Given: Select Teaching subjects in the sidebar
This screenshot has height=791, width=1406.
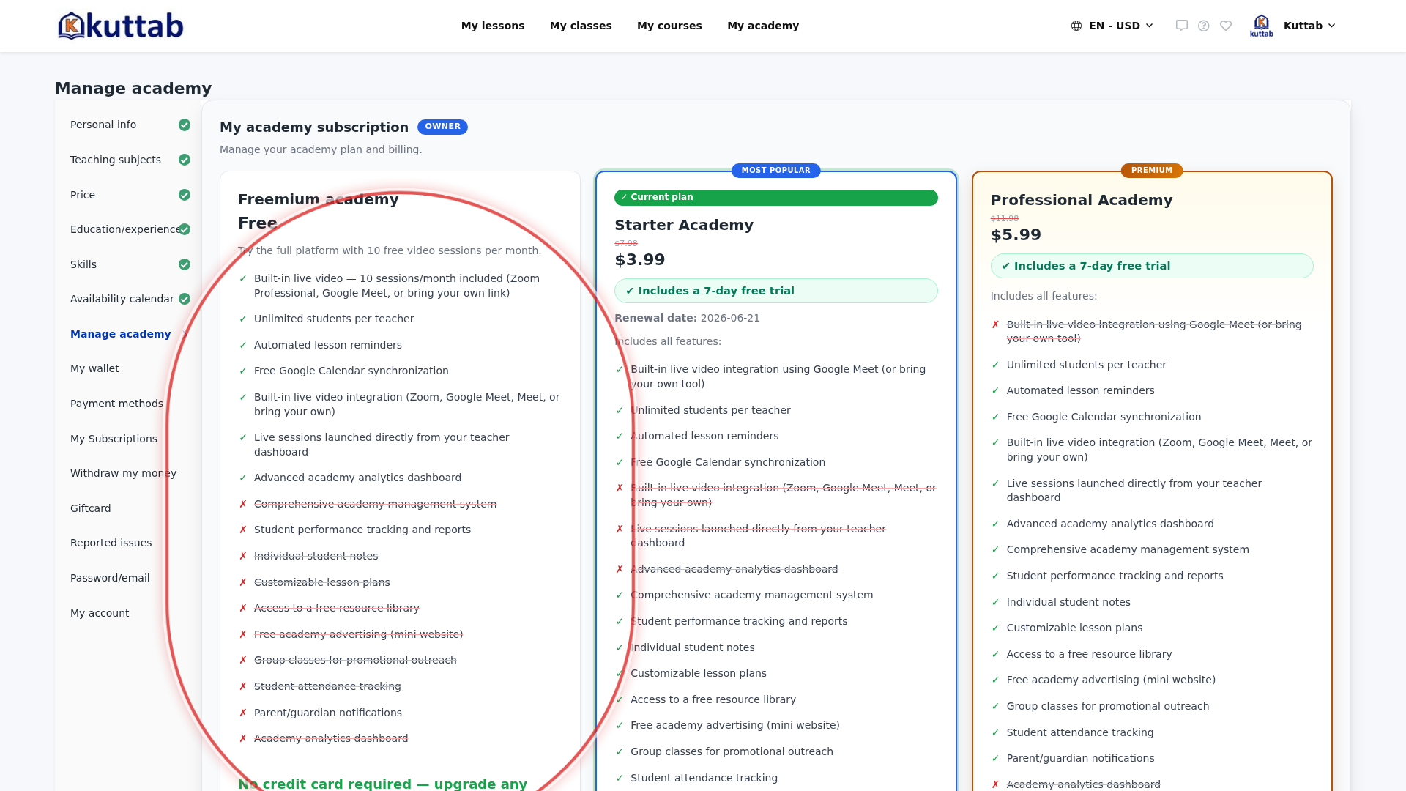Looking at the screenshot, I should point(116,160).
